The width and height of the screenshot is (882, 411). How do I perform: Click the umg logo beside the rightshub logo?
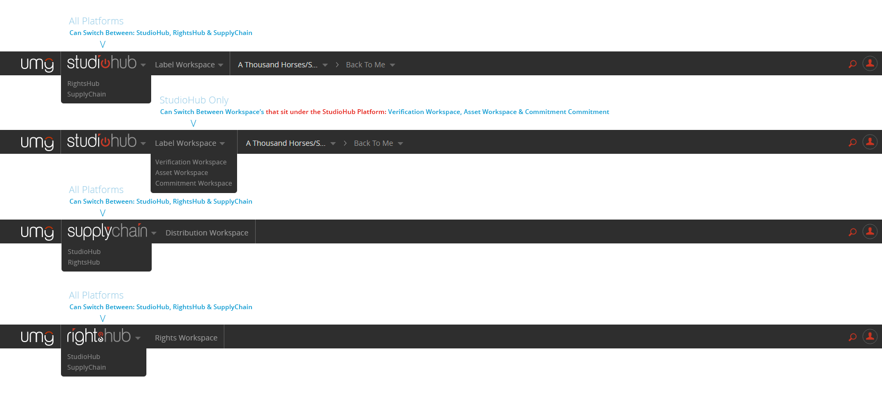click(37, 337)
